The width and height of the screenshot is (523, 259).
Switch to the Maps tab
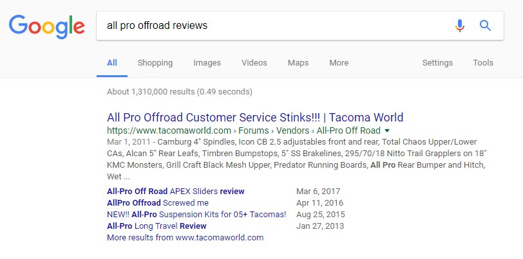point(298,62)
